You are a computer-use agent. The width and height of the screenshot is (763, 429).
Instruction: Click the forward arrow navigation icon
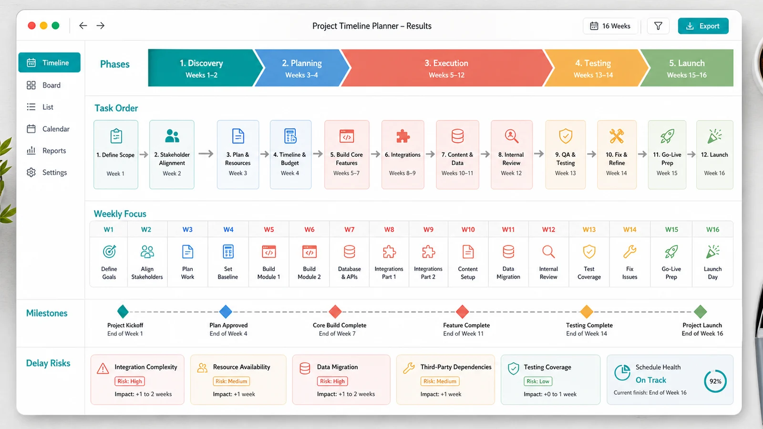point(101,26)
